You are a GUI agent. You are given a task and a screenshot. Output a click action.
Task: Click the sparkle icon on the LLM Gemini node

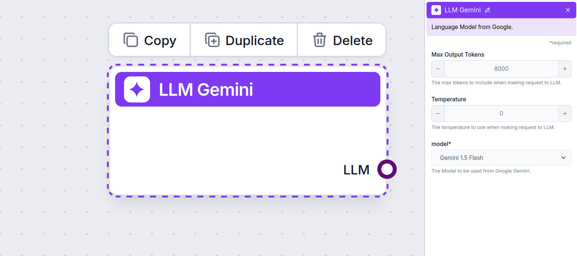(137, 89)
